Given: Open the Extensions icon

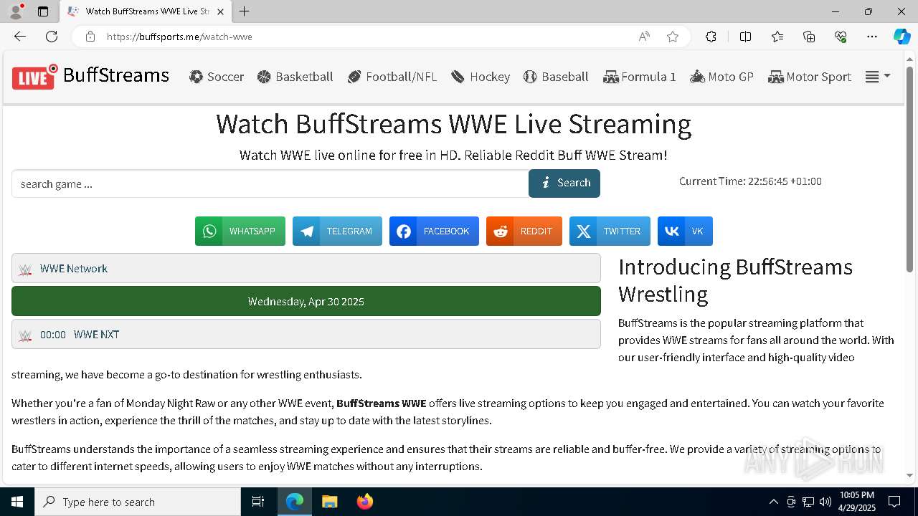Looking at the screenshot, I should 711,37.
